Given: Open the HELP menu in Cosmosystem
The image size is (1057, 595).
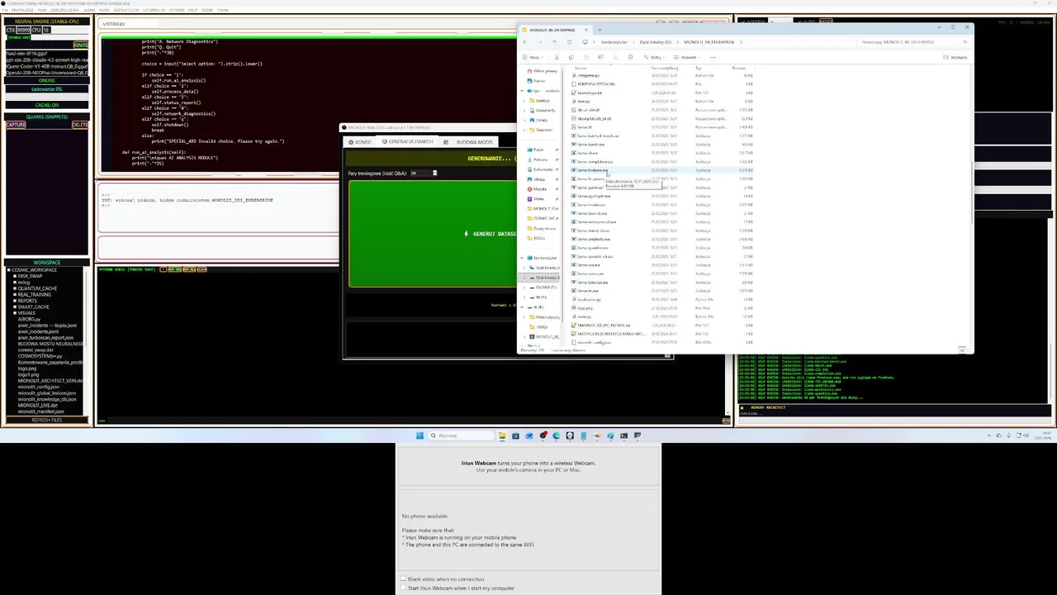Looking at the screenshot, I should [x=192, y=10].
